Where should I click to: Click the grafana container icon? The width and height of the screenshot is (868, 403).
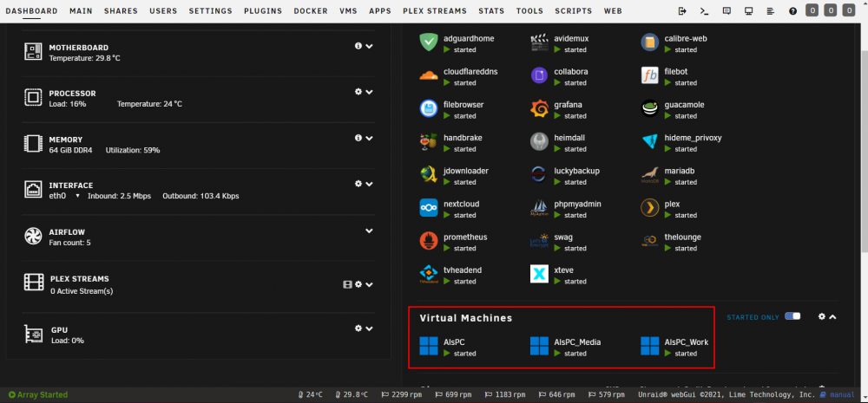[539, 108]
